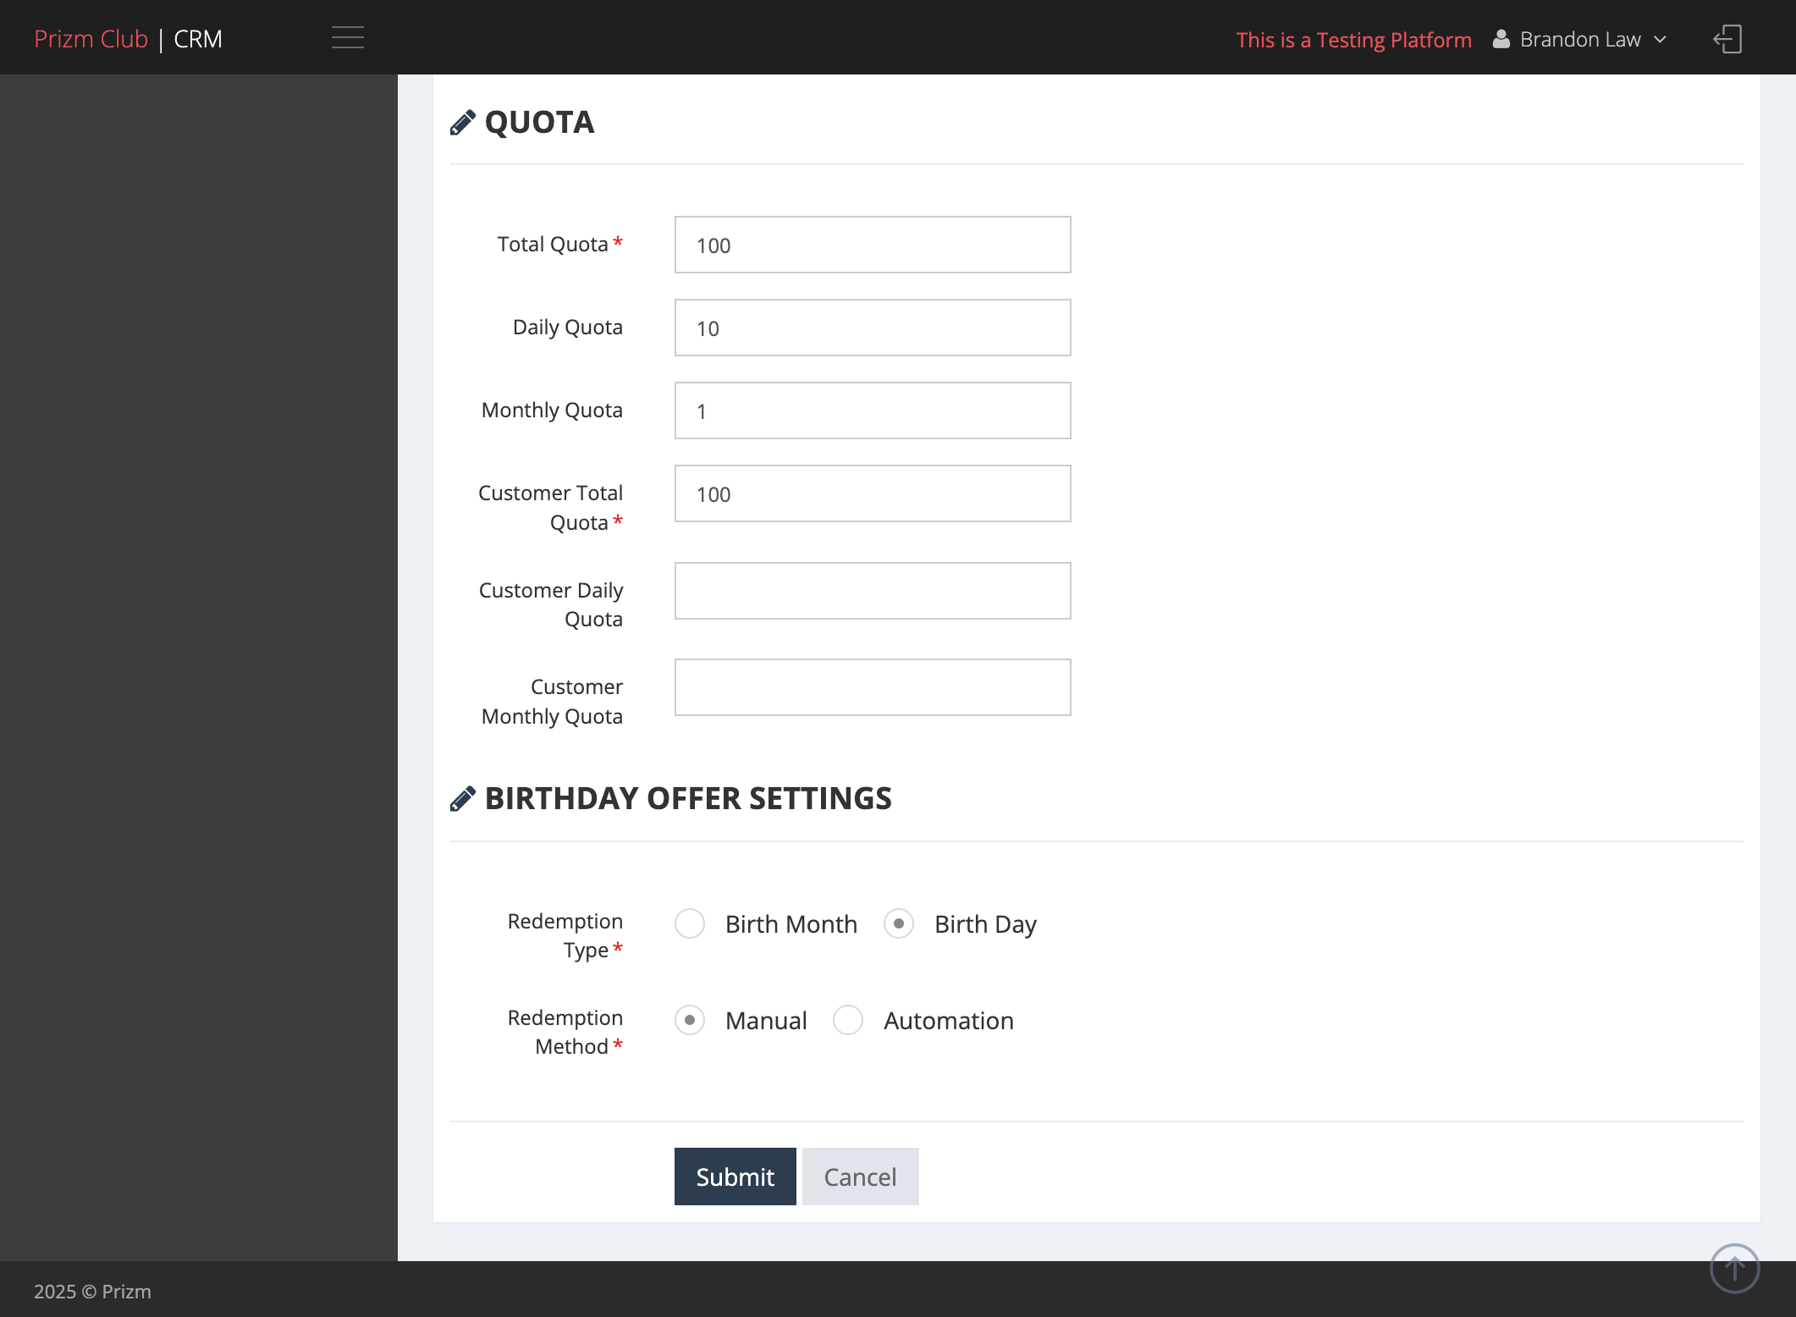The height and width of the screenshot is (1317, 1796).
Task: Click the logout icon in header
Action: coord(1727,39)
